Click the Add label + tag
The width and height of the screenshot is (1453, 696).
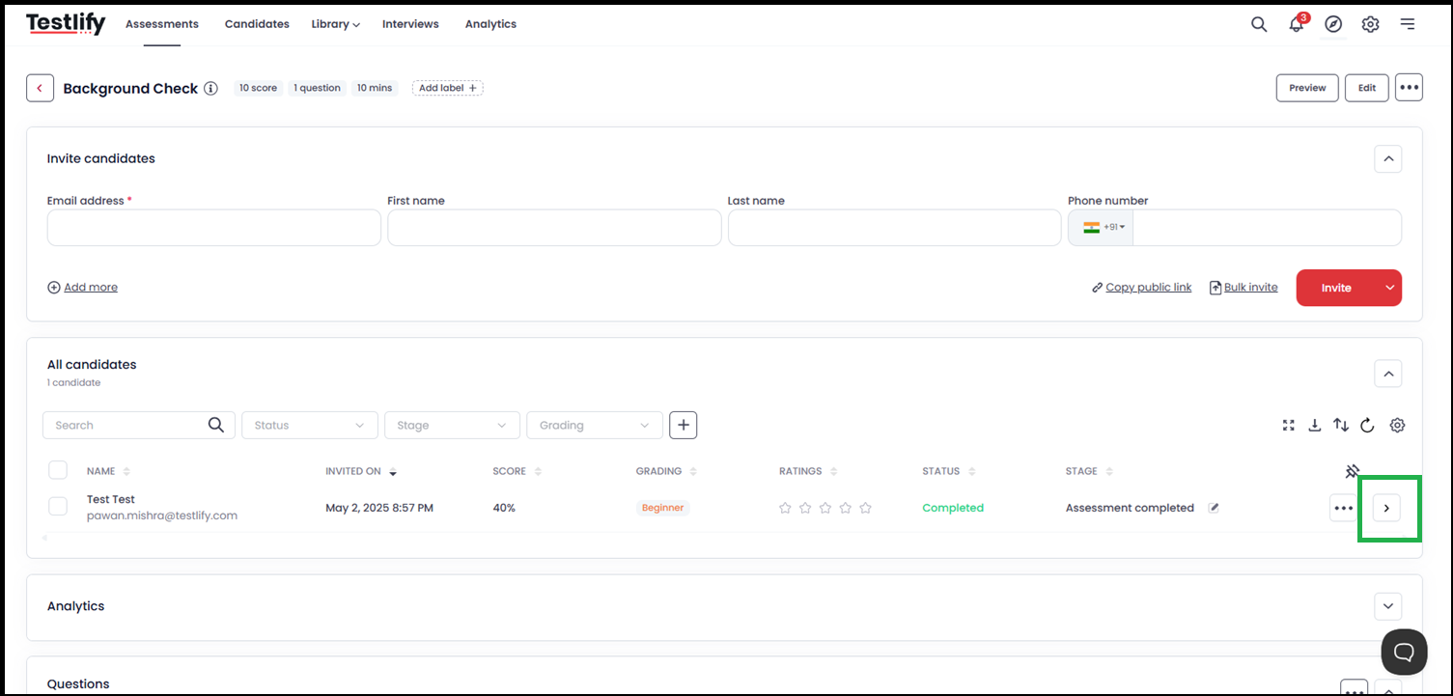(x=448, y=88)
